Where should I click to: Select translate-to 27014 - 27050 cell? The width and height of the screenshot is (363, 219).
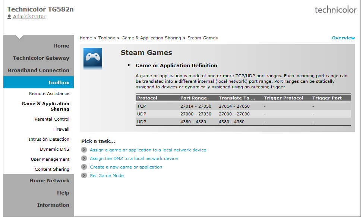coord(234,106)
